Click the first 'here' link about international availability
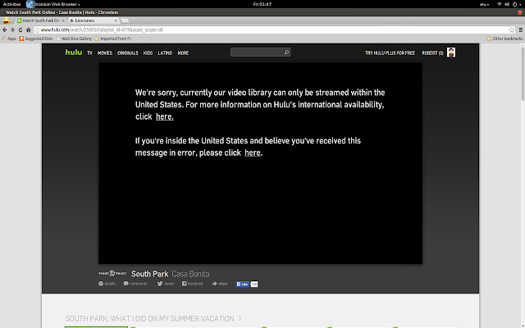The image size is (525, 328). point(165,116)
